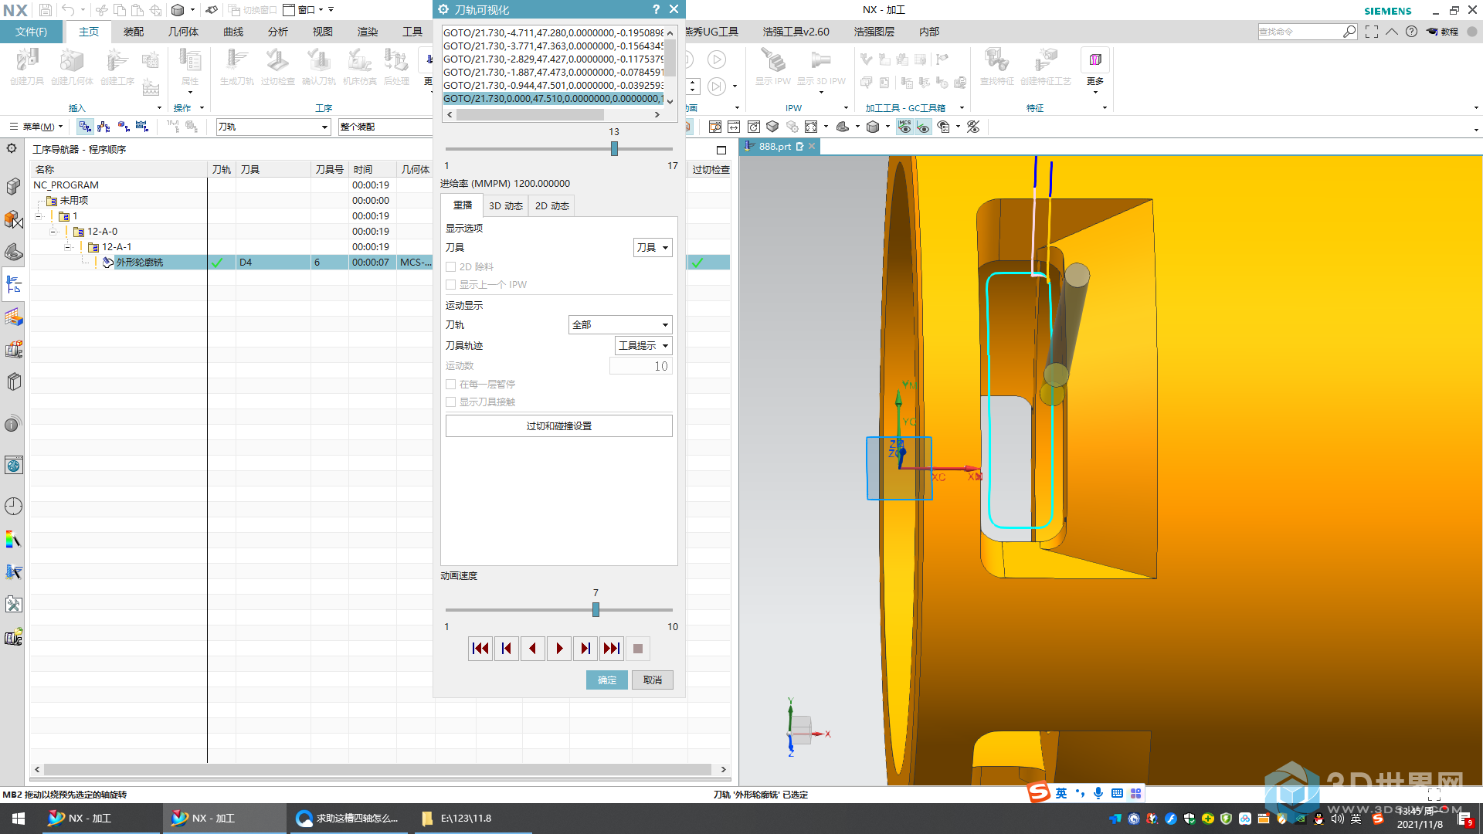Click the 取消 button

click(x=653, y=680)
